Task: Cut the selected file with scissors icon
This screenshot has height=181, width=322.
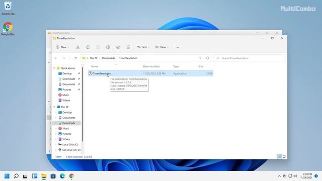Action: point(78,47)
